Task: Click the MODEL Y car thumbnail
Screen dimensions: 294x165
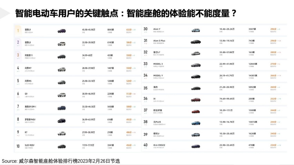Action: pyautogui.click(x=196, y=77)
